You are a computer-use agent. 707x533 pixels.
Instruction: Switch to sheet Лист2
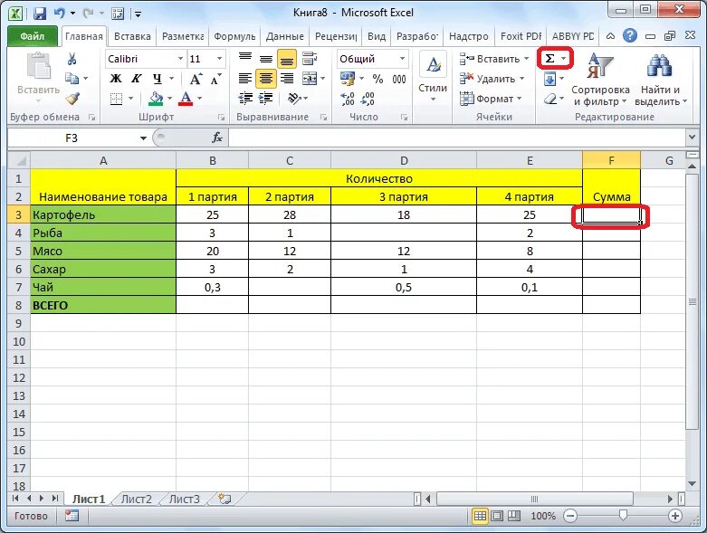click(136, 499)
